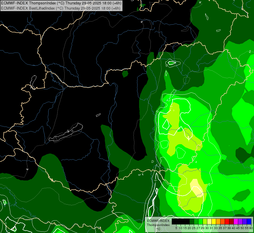Screen dimensions: 254x233
Task: Click the legend tick value 5
Action: [x=176, y=228]
